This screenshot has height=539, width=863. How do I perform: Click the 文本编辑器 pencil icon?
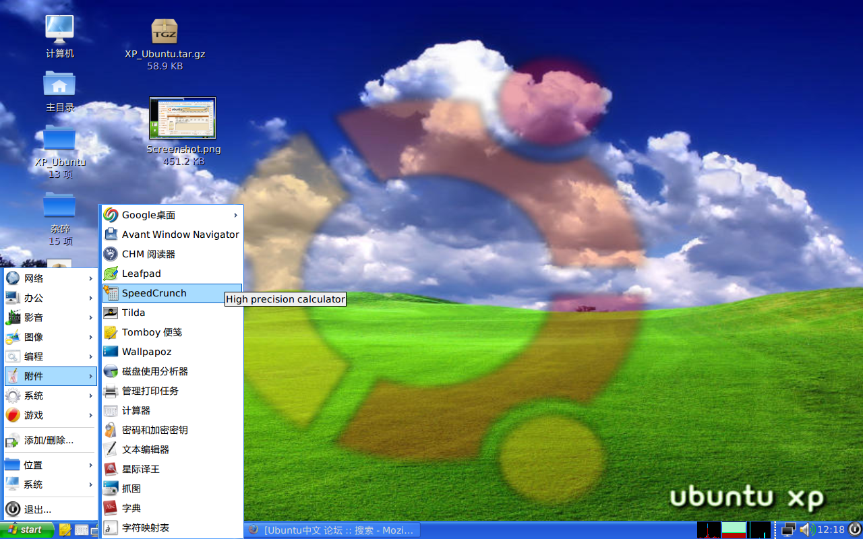click(111, 449)
